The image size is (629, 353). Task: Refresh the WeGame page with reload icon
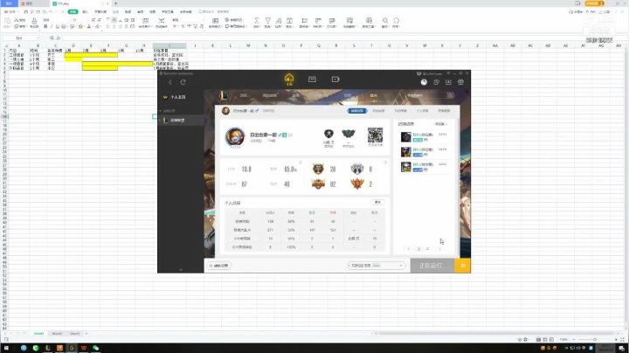(183, 82)
